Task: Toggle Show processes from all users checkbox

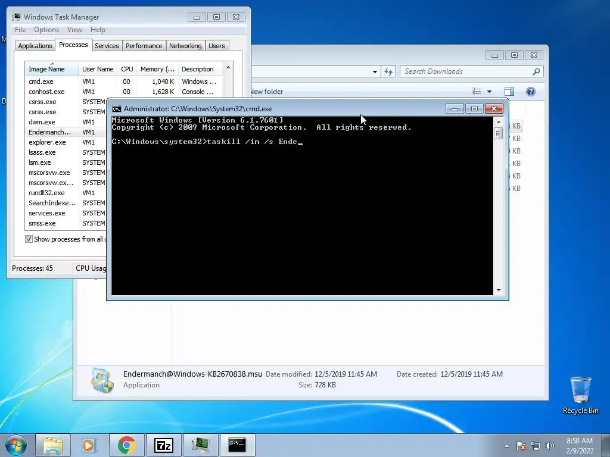Action: click(x=29, y=239)
